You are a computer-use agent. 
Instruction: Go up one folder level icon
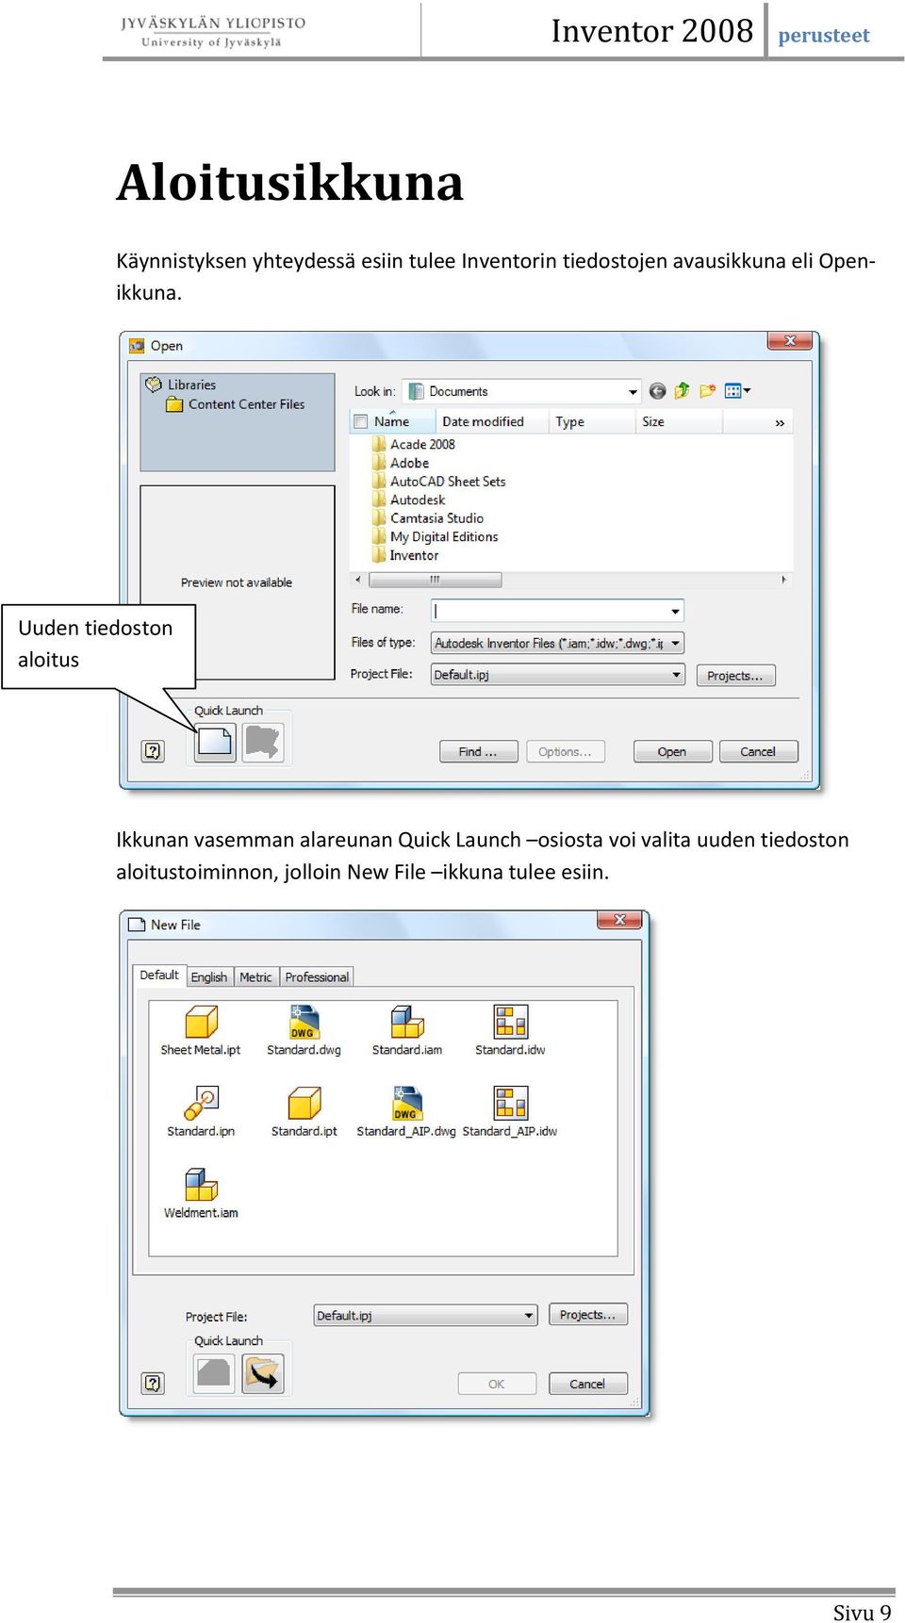click(682, 391)
